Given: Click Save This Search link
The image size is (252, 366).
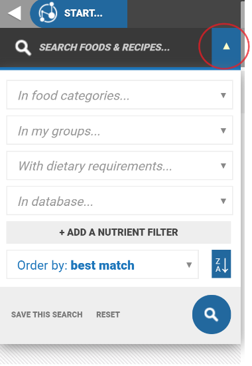Looking at the screenshot, I should coord(47,315).
